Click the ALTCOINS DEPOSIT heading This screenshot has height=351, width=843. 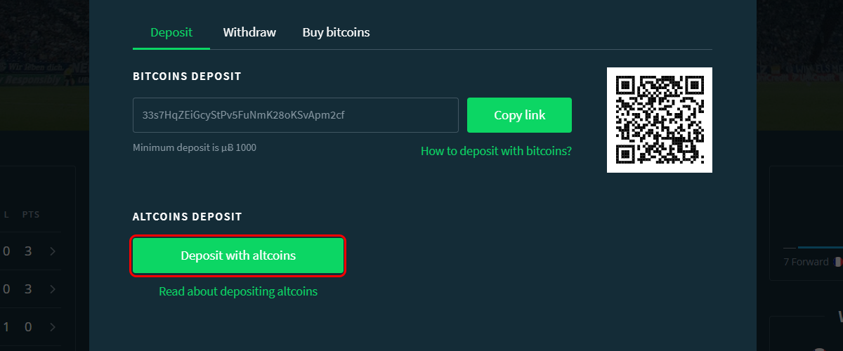point(187,217)
